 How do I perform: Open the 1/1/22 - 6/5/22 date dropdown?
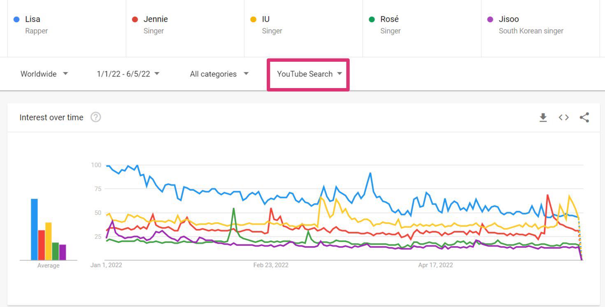[128, 74]
